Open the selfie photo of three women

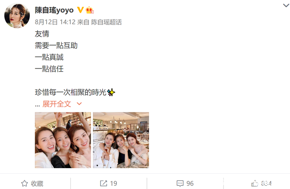pyautogui.click(x=63, y=140)
